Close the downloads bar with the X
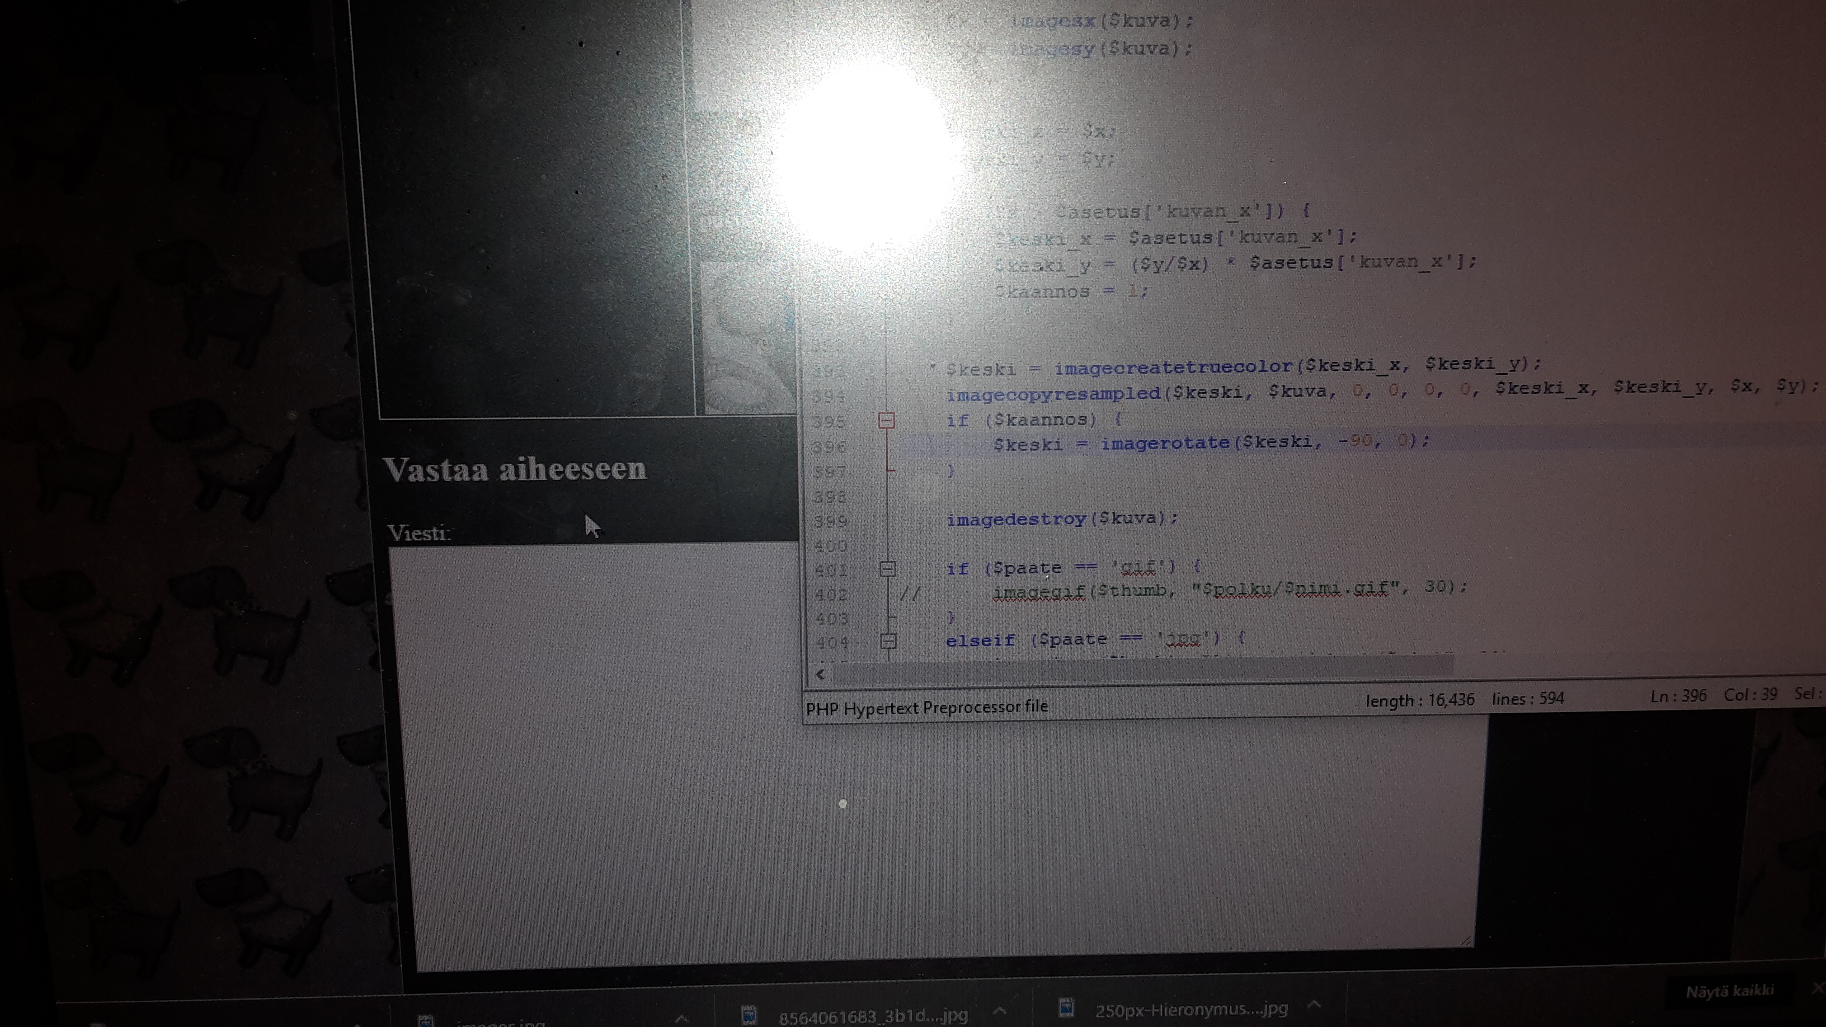Image resolution: width=1826 pixels, height=1027 pixels. coord(1817,988)
